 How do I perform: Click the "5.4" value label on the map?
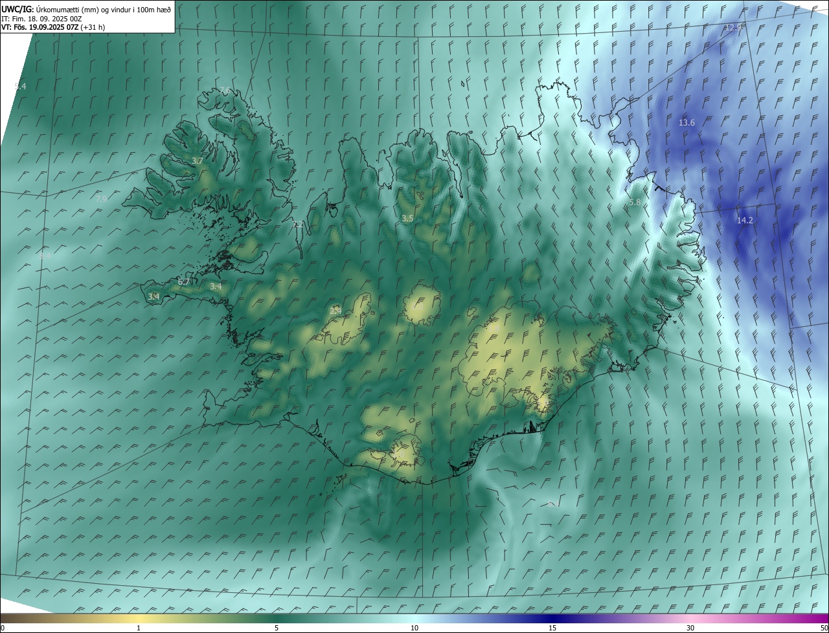click(21, 86)
